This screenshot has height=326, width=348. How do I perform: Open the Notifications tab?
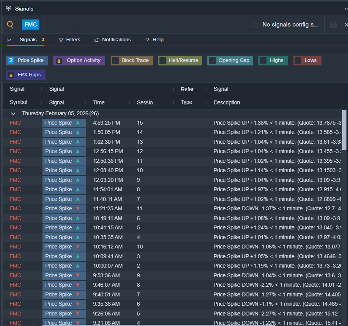point(113,40)
